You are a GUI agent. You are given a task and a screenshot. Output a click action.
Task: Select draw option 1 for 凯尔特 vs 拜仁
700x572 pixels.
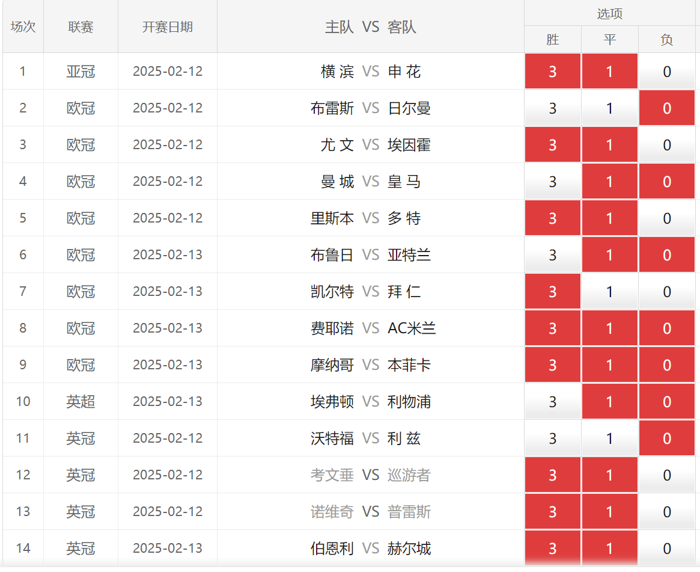pyautogui.click(x=610, y=291)
